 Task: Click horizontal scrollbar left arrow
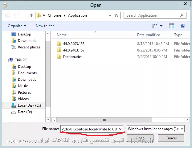pos(54,120)
